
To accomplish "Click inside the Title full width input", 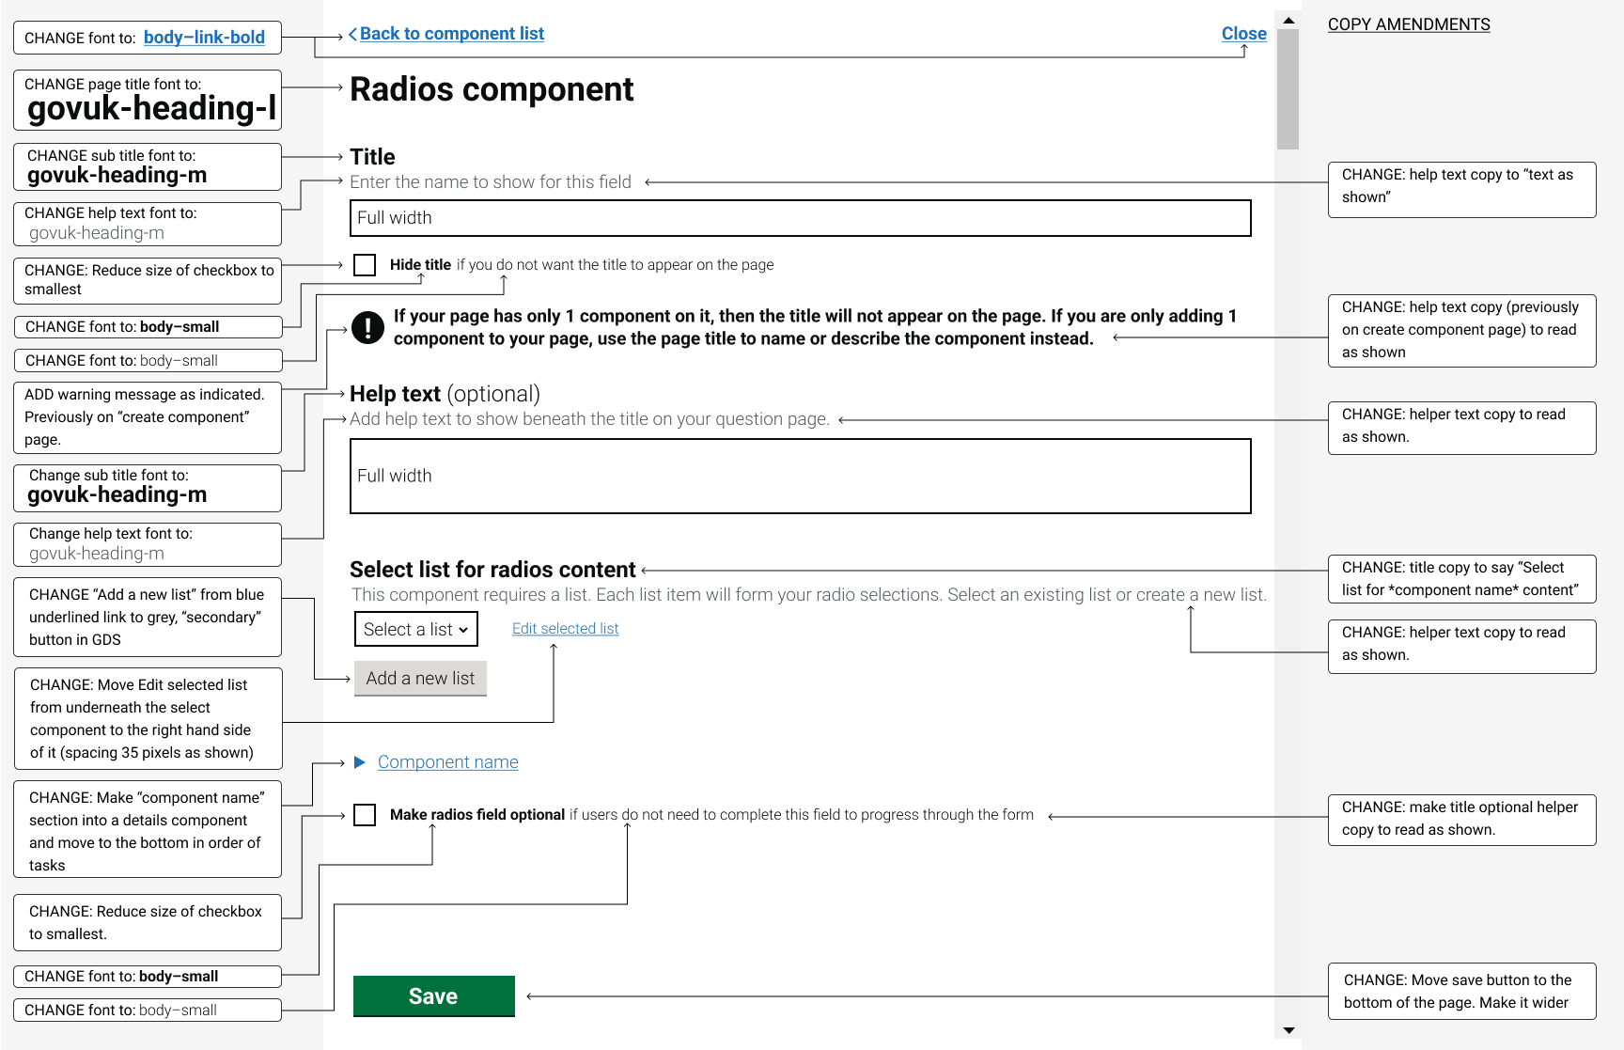I will click(x=800, y=218).
